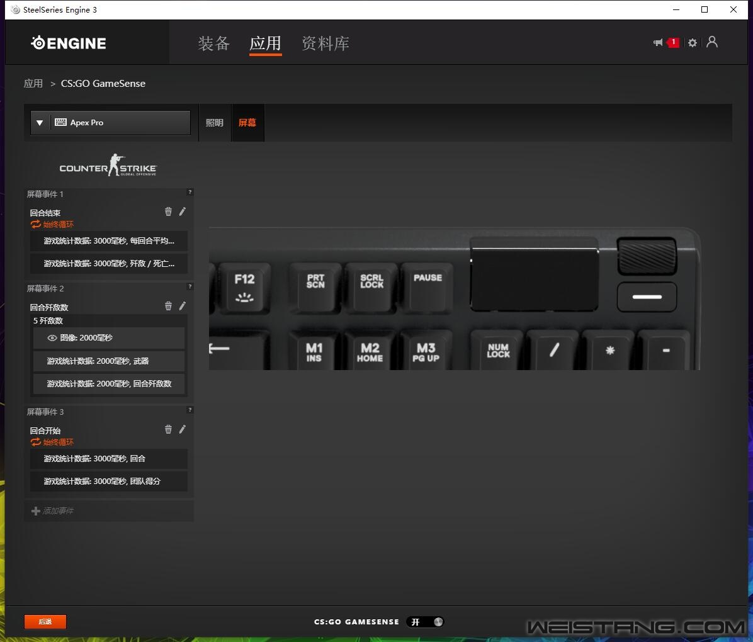Click the M2 HOME key

click(370, 350)
